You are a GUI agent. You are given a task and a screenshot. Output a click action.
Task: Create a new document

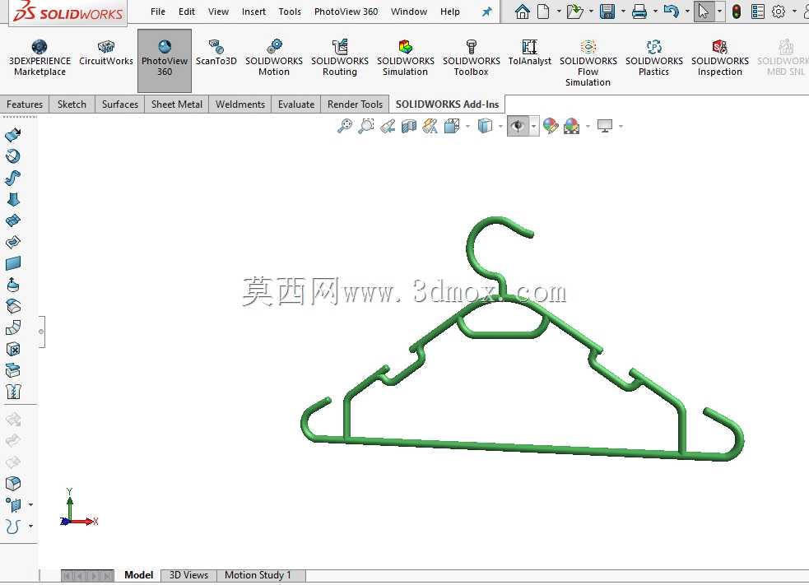[x=543, y=12]
